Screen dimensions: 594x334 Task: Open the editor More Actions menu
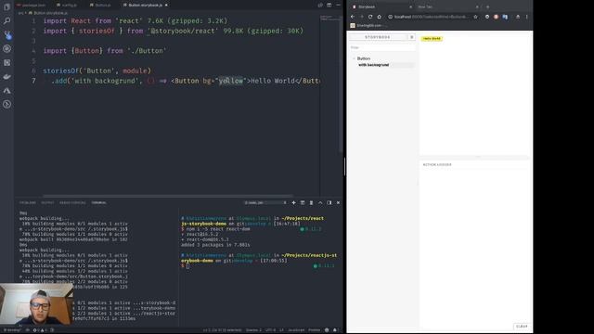point(338,6)
